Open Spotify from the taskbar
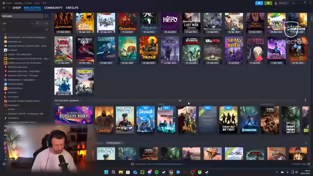 click(x=156, y=172)
